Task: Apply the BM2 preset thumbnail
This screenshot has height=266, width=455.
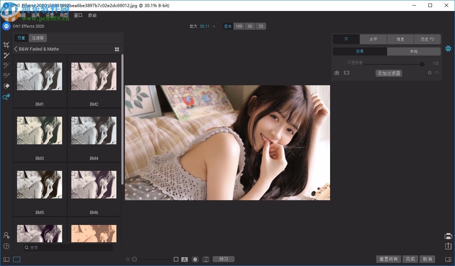Action: pyautogui.click(x=94, y=76)
